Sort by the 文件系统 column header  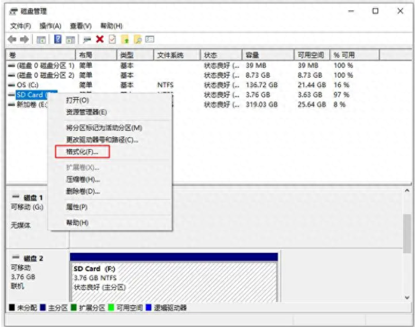(x=177, y=55)
